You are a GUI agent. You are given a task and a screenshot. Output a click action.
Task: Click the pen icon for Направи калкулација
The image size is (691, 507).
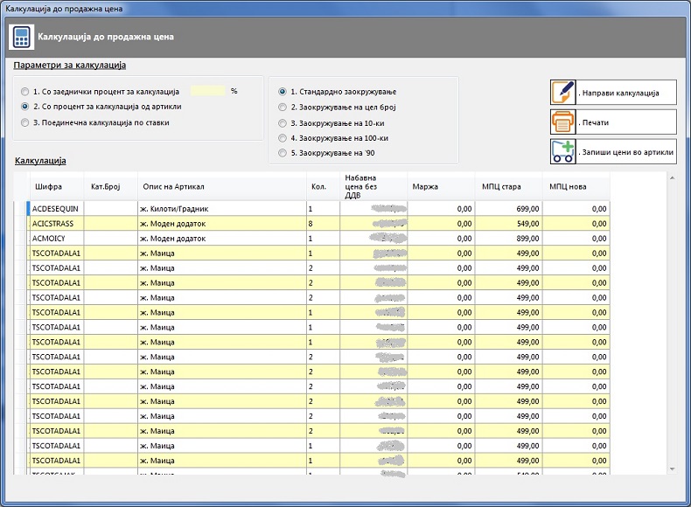point(562,93)
